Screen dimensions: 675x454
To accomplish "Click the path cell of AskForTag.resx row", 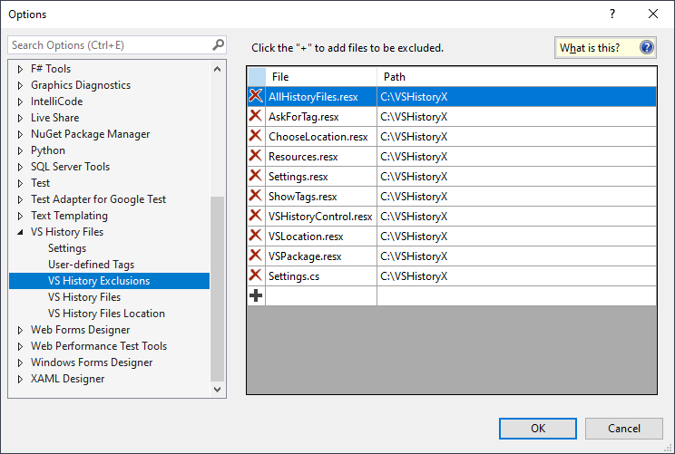I will pyautogui.click(x=517, y=117).
